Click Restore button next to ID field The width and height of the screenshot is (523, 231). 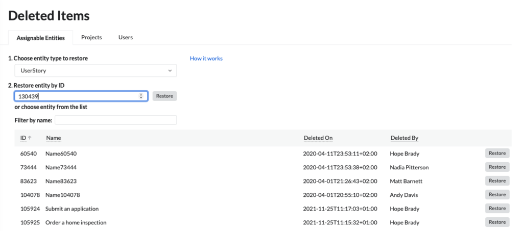coord(164,96)
